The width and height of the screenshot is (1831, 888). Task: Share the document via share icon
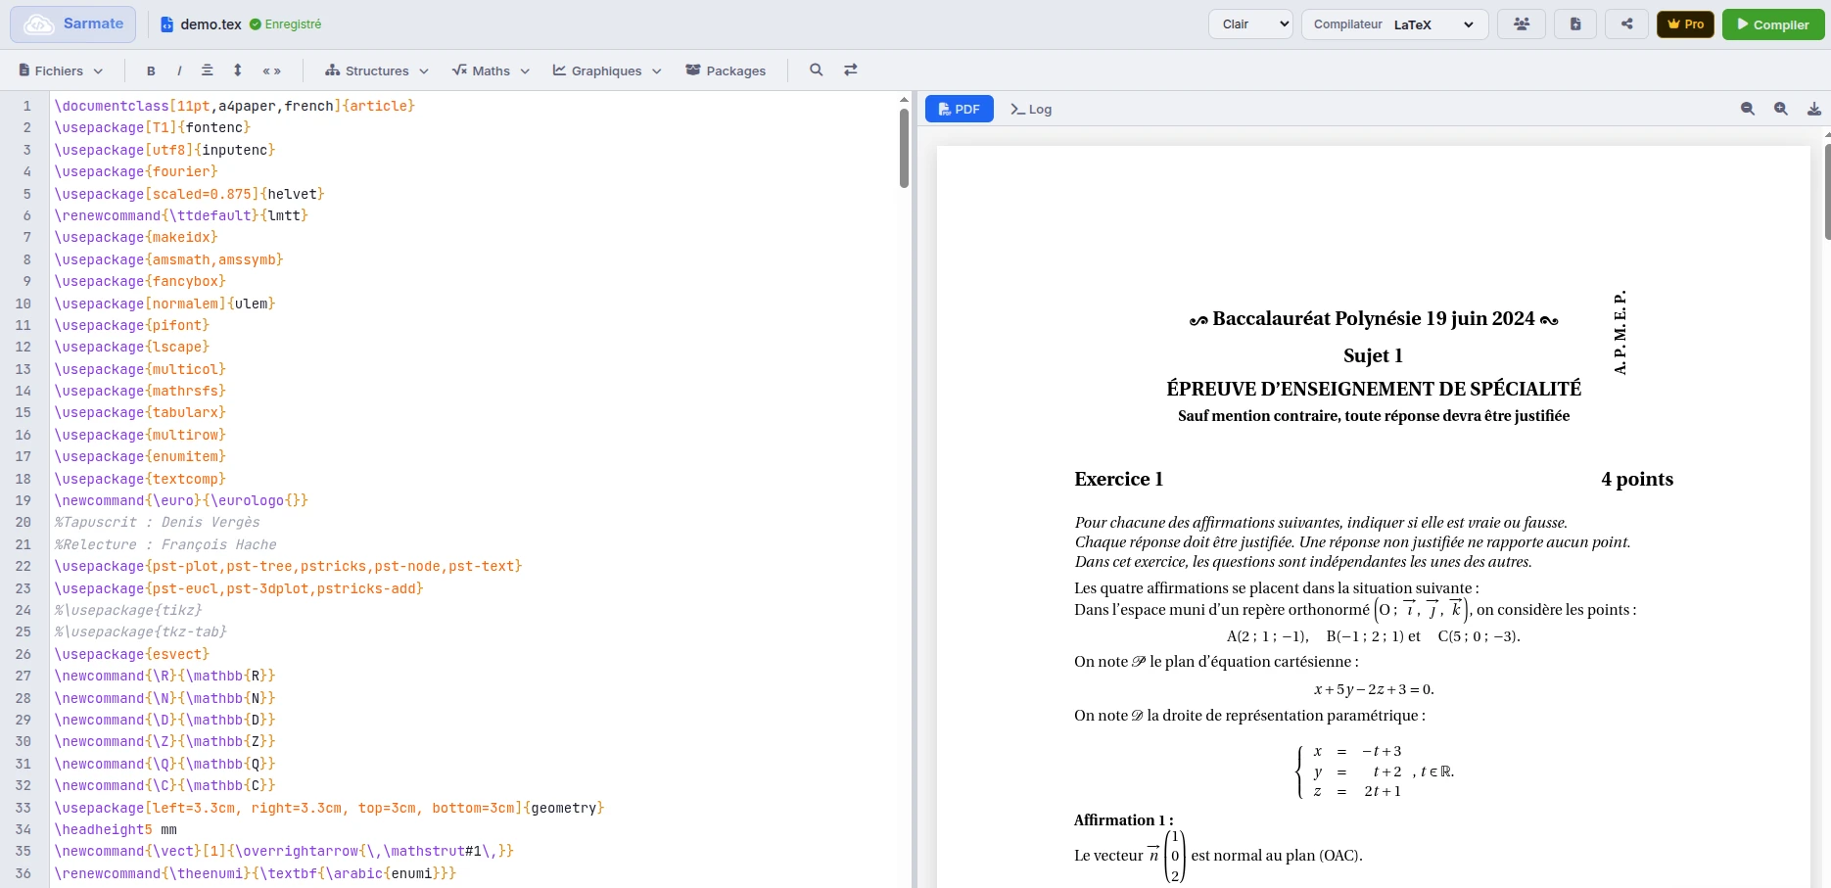pos(1625,23)
